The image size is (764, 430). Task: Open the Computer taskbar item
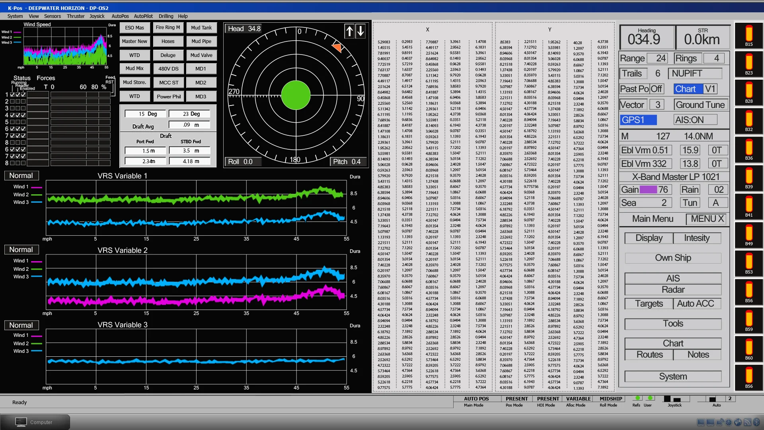coord(35,422)
